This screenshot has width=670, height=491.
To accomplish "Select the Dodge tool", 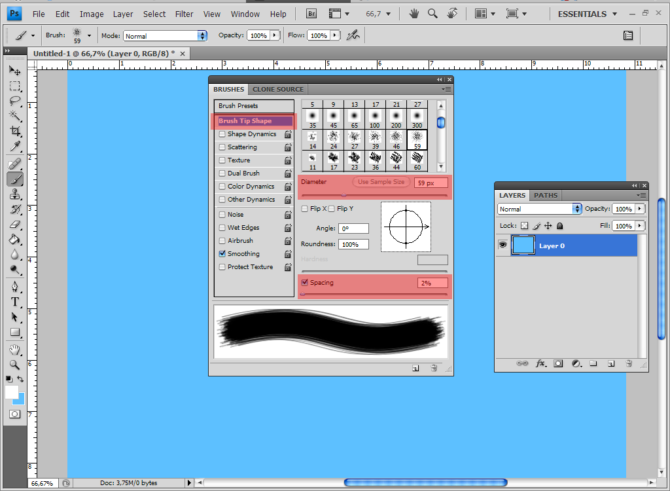I will click(15, 270).
